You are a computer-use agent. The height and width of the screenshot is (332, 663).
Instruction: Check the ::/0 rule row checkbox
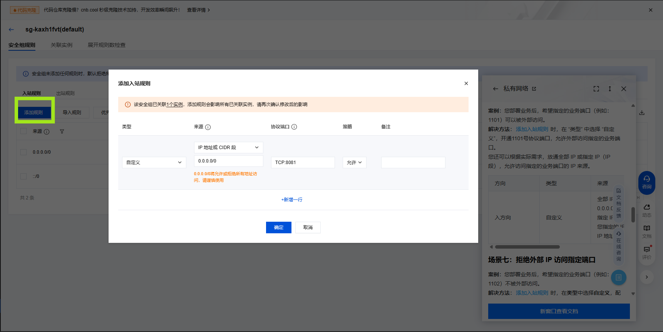coord(23,176)
